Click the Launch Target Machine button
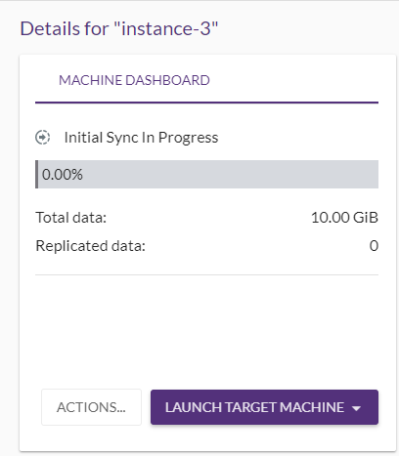 (264, 407)
